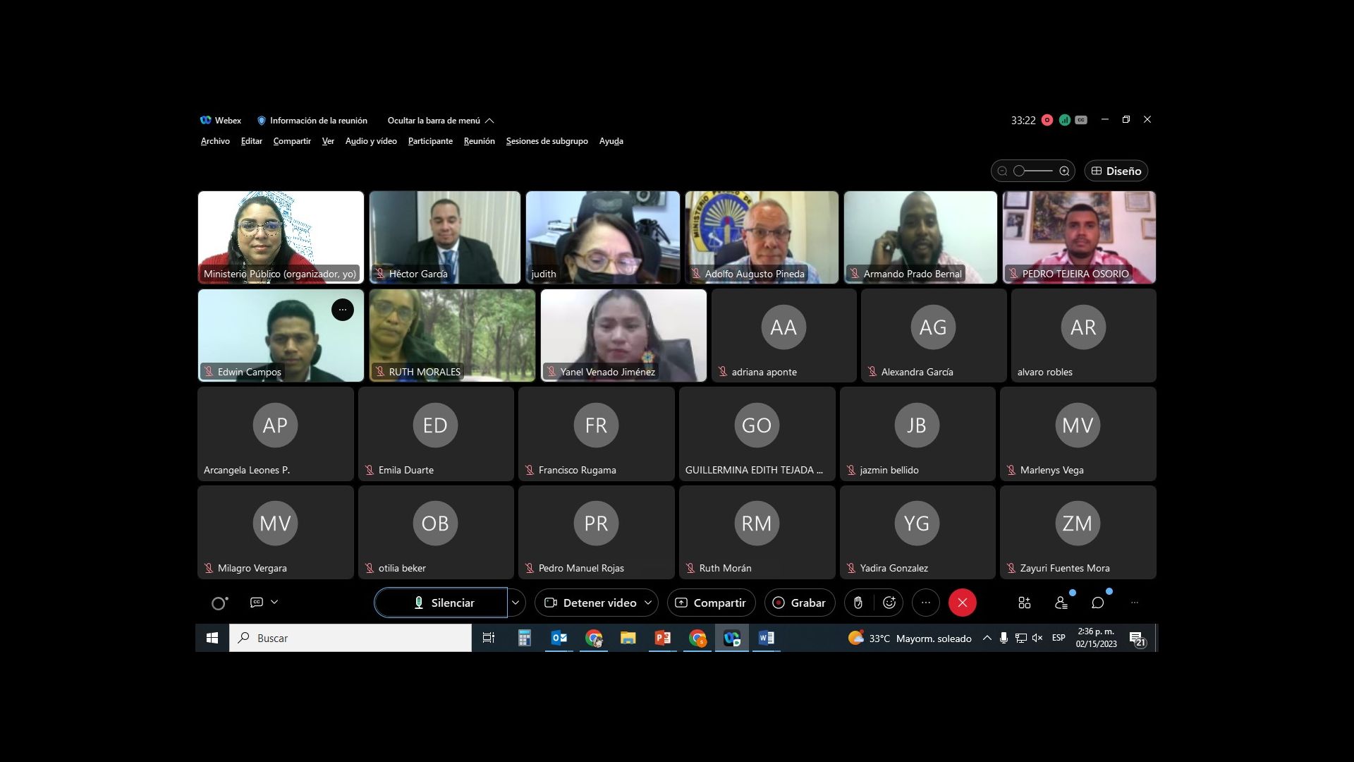Click the Webex Assistant circle icon
Screen dimensions: 1354x762
point(219,603)
